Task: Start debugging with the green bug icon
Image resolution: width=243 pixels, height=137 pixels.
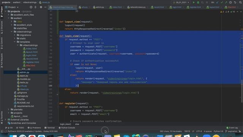Action: pyautogui.click(x=198, y=2)
